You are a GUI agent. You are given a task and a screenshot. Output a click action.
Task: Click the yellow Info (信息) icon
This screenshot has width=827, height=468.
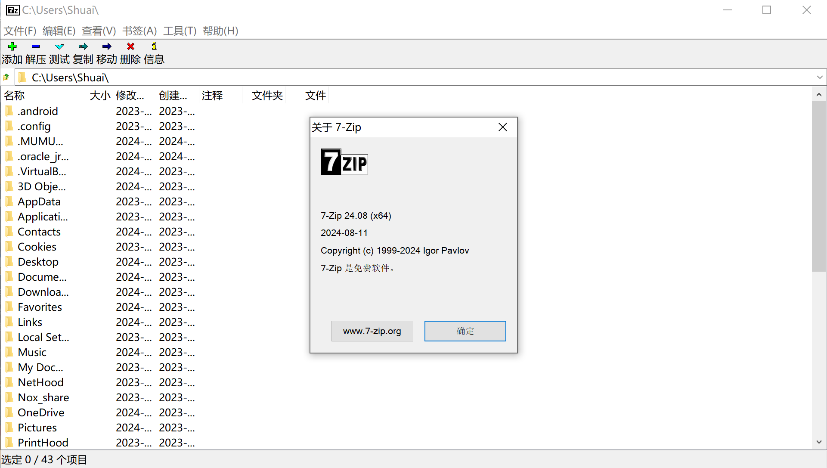(x=154, y=46)
